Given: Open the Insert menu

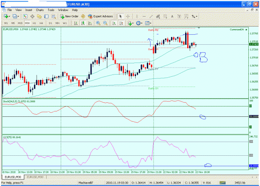Looking at the screenshot, I should pyautogui.click(x=29, y=10).
